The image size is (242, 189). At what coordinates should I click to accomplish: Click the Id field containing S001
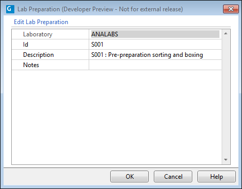pos(155,45)
